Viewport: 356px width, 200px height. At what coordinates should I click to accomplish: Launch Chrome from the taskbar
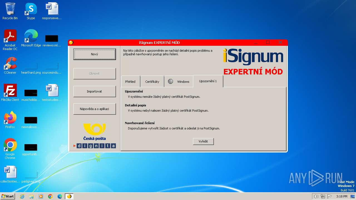click(50, 196)
